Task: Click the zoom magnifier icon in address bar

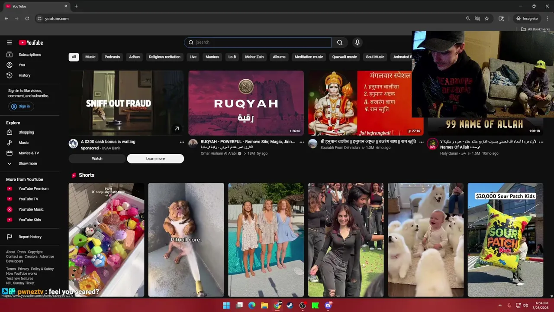Action: 468,19
